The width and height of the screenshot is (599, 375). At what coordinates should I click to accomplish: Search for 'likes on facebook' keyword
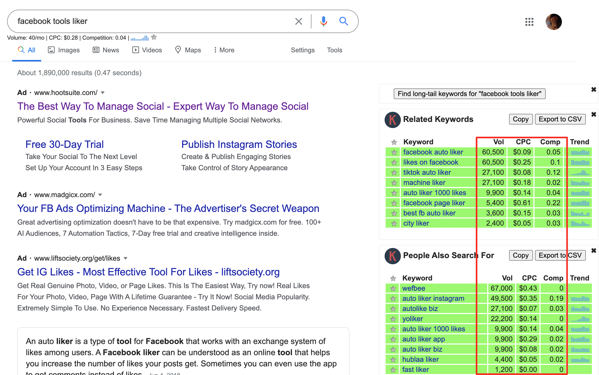tap(431, 162)
